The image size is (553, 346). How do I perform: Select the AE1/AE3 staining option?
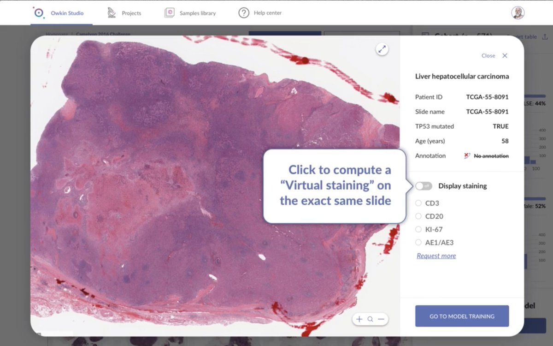(418, 242)
